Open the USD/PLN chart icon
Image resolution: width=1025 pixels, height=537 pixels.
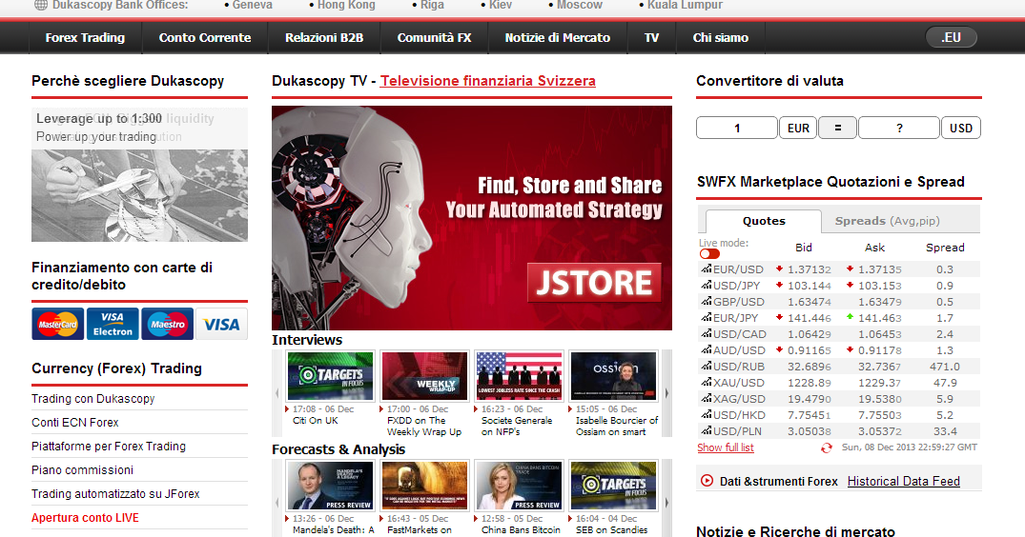(x=706, y=430)
